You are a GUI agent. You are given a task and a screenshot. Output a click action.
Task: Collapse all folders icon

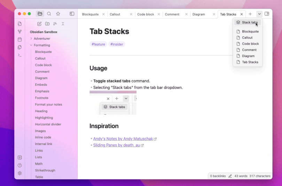pyautogui.click(x=63, y=24)
